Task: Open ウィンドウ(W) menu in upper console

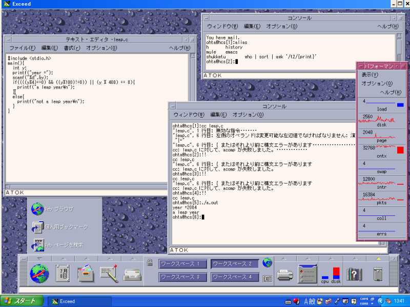Action: pyautogui.click(x=222, y=27)
